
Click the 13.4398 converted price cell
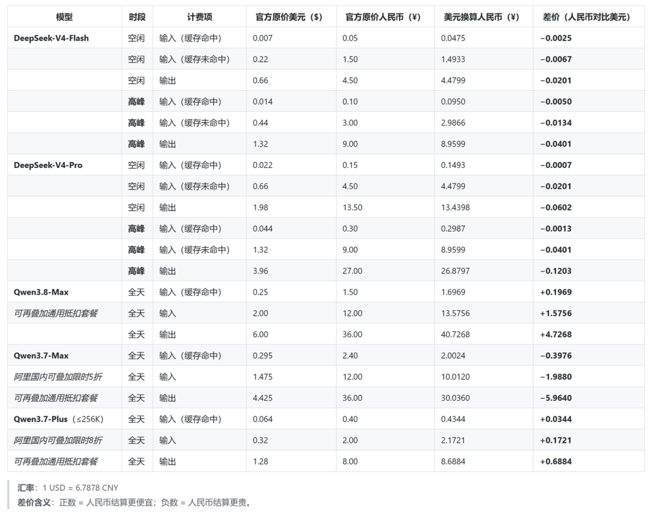click(x=456, y=207)
